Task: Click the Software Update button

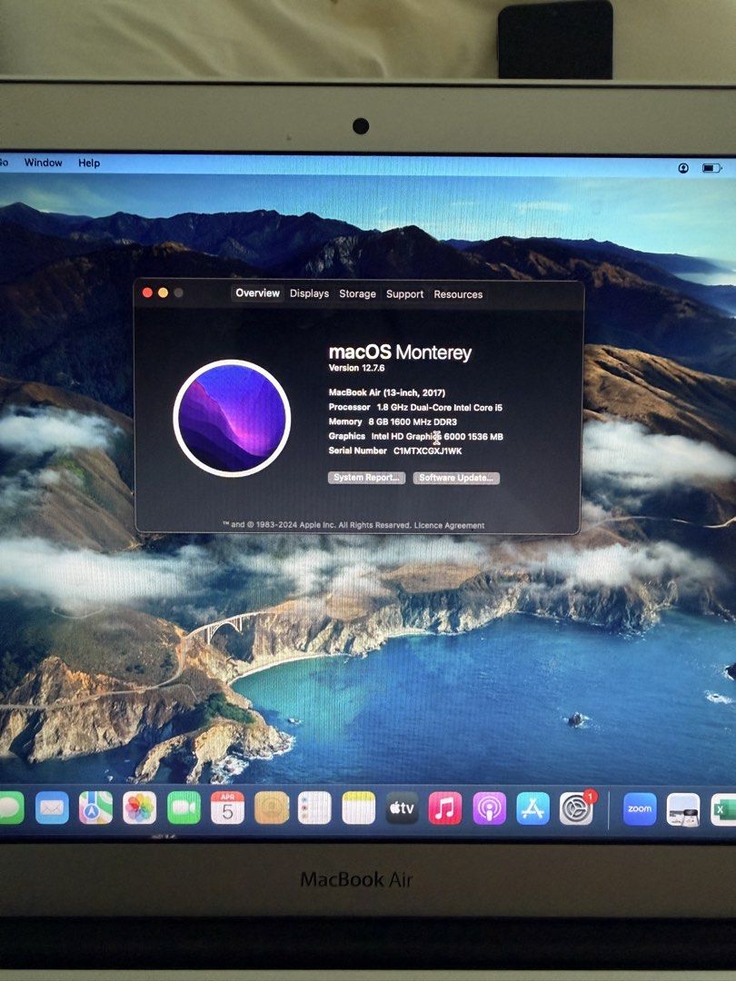Action: (x=456, y=478)
